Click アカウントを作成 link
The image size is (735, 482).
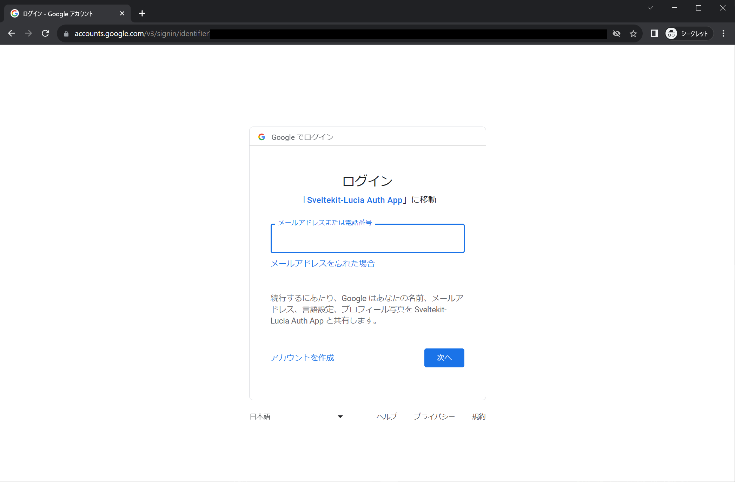pyautogui.click(x=302, y=358)
